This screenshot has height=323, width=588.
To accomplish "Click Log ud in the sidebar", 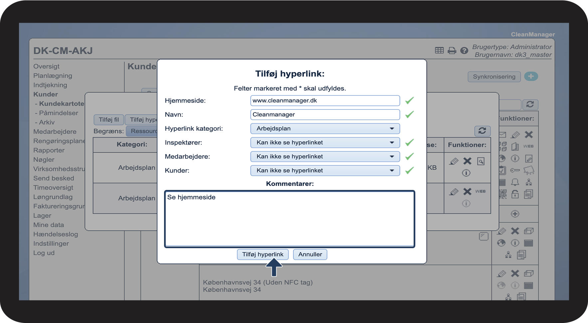I will pyautogui.click(x=44, y=253).
